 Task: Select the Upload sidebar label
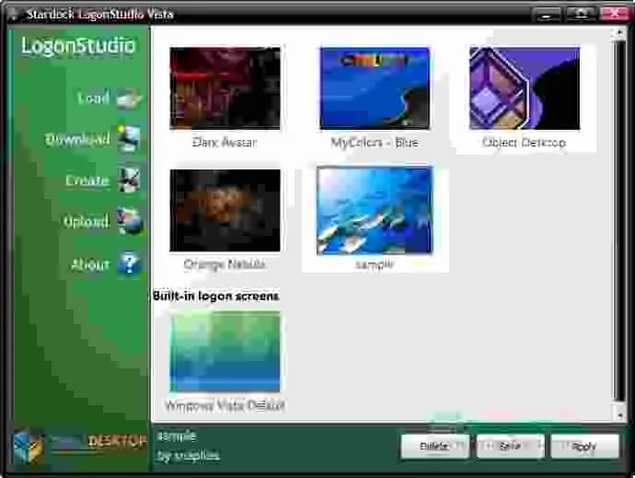tap(87, 221)
